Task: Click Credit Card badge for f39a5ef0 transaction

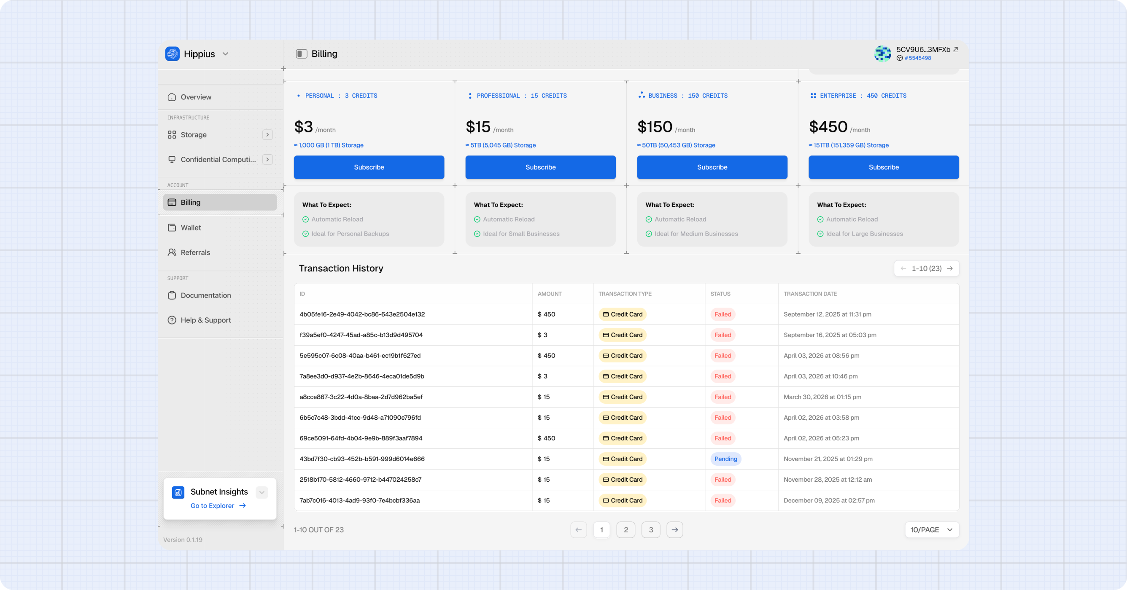Action: pos(622,335)
